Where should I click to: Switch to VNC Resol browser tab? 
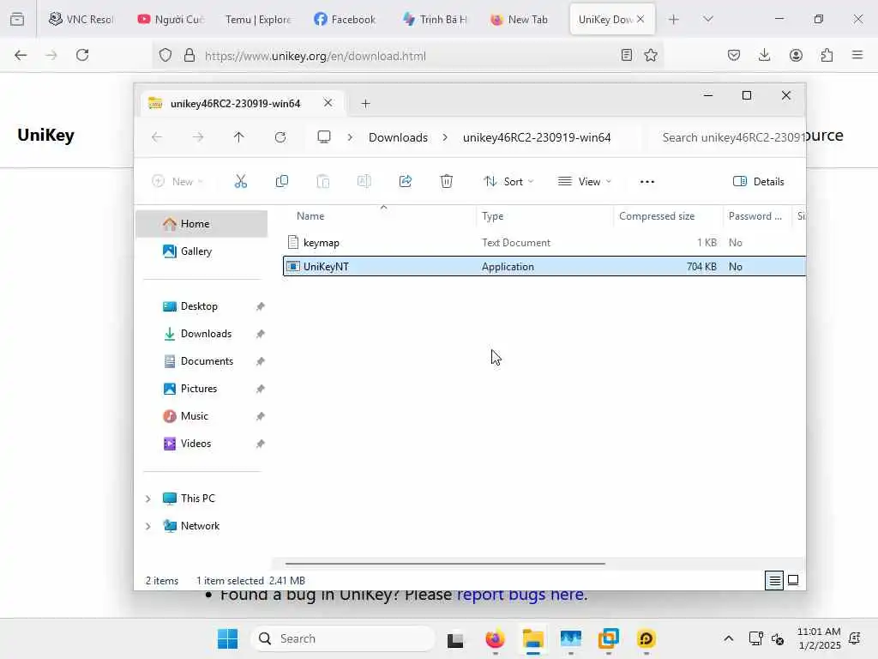(81, 19)
